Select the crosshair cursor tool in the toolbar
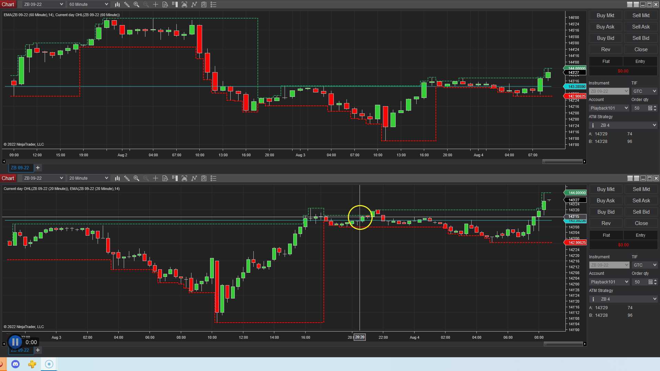The height and width of the screenshot is (371, 660). click(x=156, y=4)
